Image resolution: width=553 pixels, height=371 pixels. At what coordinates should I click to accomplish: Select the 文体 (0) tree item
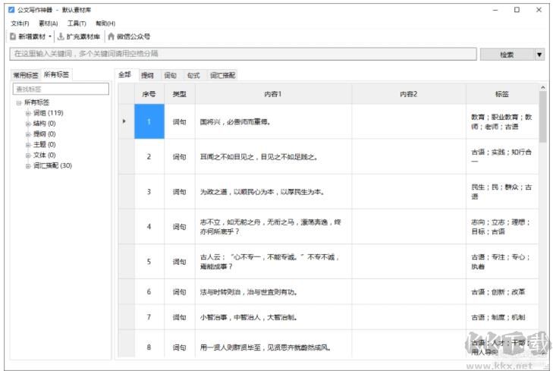[x=45, y=156]
